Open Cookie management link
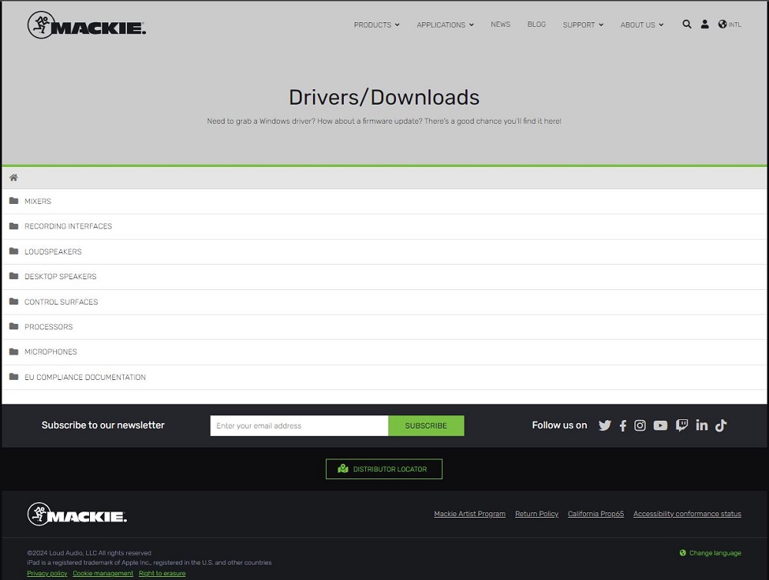Screen dimensions: 769x580 103,573
